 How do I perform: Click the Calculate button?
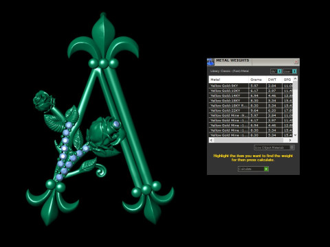click(x=253, y=169)
